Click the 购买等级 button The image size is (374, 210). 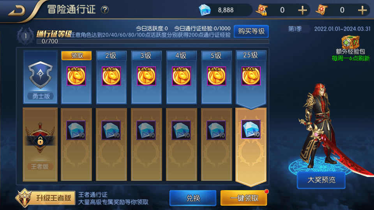[x=251, y=31]
